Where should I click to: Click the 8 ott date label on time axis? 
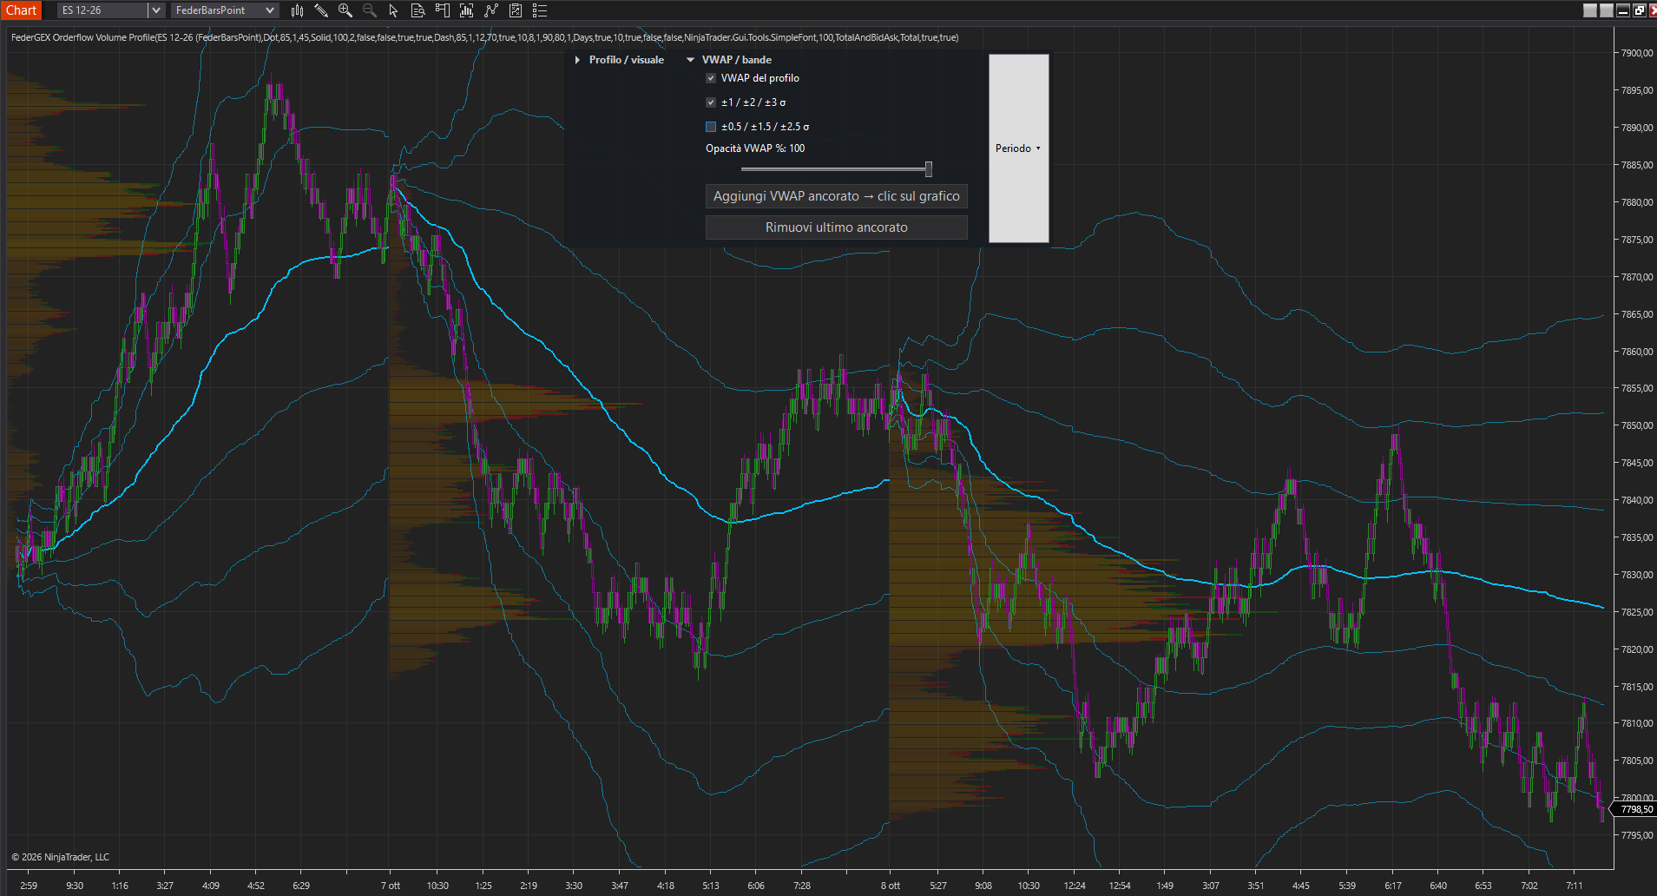(890, 886)
